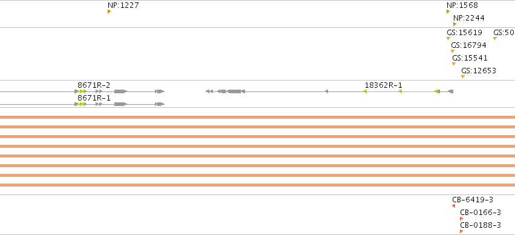
Task: Click the triangle marker below NP:1227
Action: pos(109,12)
